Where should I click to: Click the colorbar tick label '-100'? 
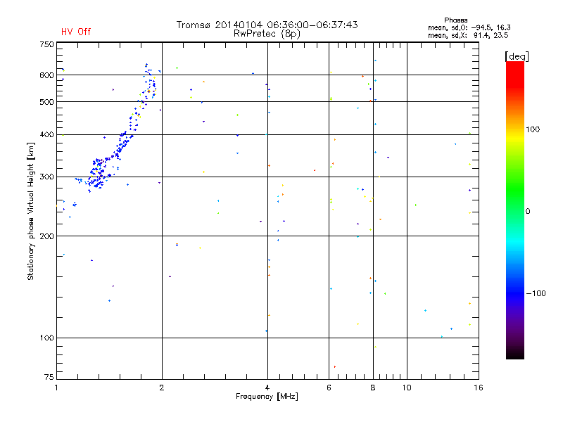pos(536,293)
